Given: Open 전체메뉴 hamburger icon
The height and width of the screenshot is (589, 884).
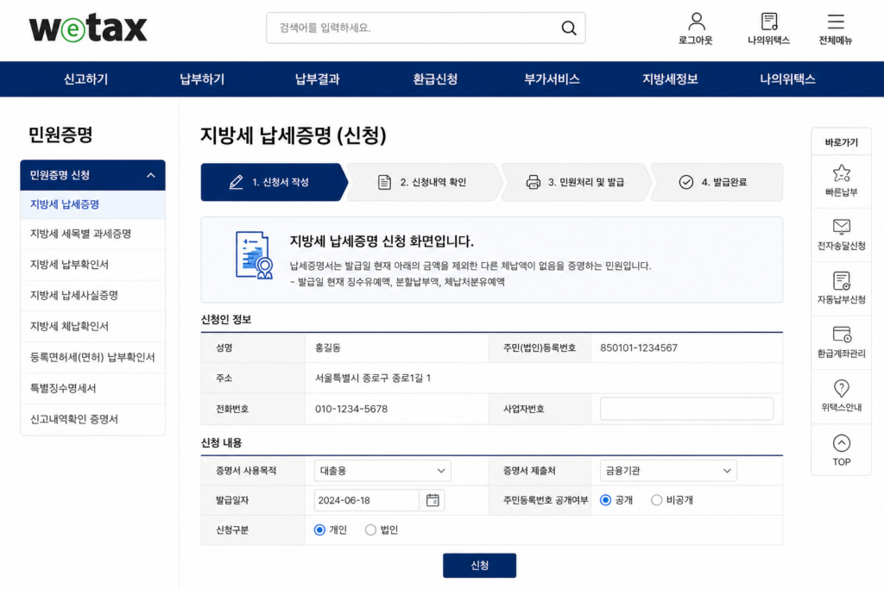Looking at the screenshot, I should click(x=836, y=22).
